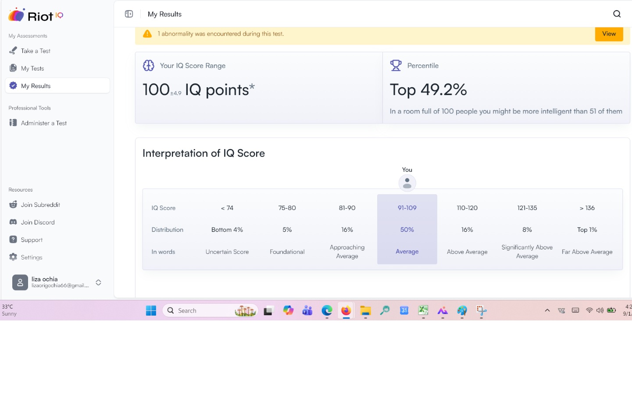Image resolution: width=632 pixels, height=398 pixels.
Task: Click the Administer a Test icon
Action: click(x=13, y=123)
